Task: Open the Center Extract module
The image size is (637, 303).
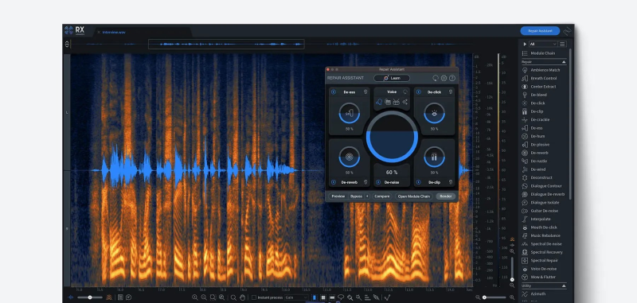Action: (540, 87)
